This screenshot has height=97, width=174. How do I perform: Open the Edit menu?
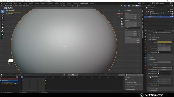[x=7, y=3]
